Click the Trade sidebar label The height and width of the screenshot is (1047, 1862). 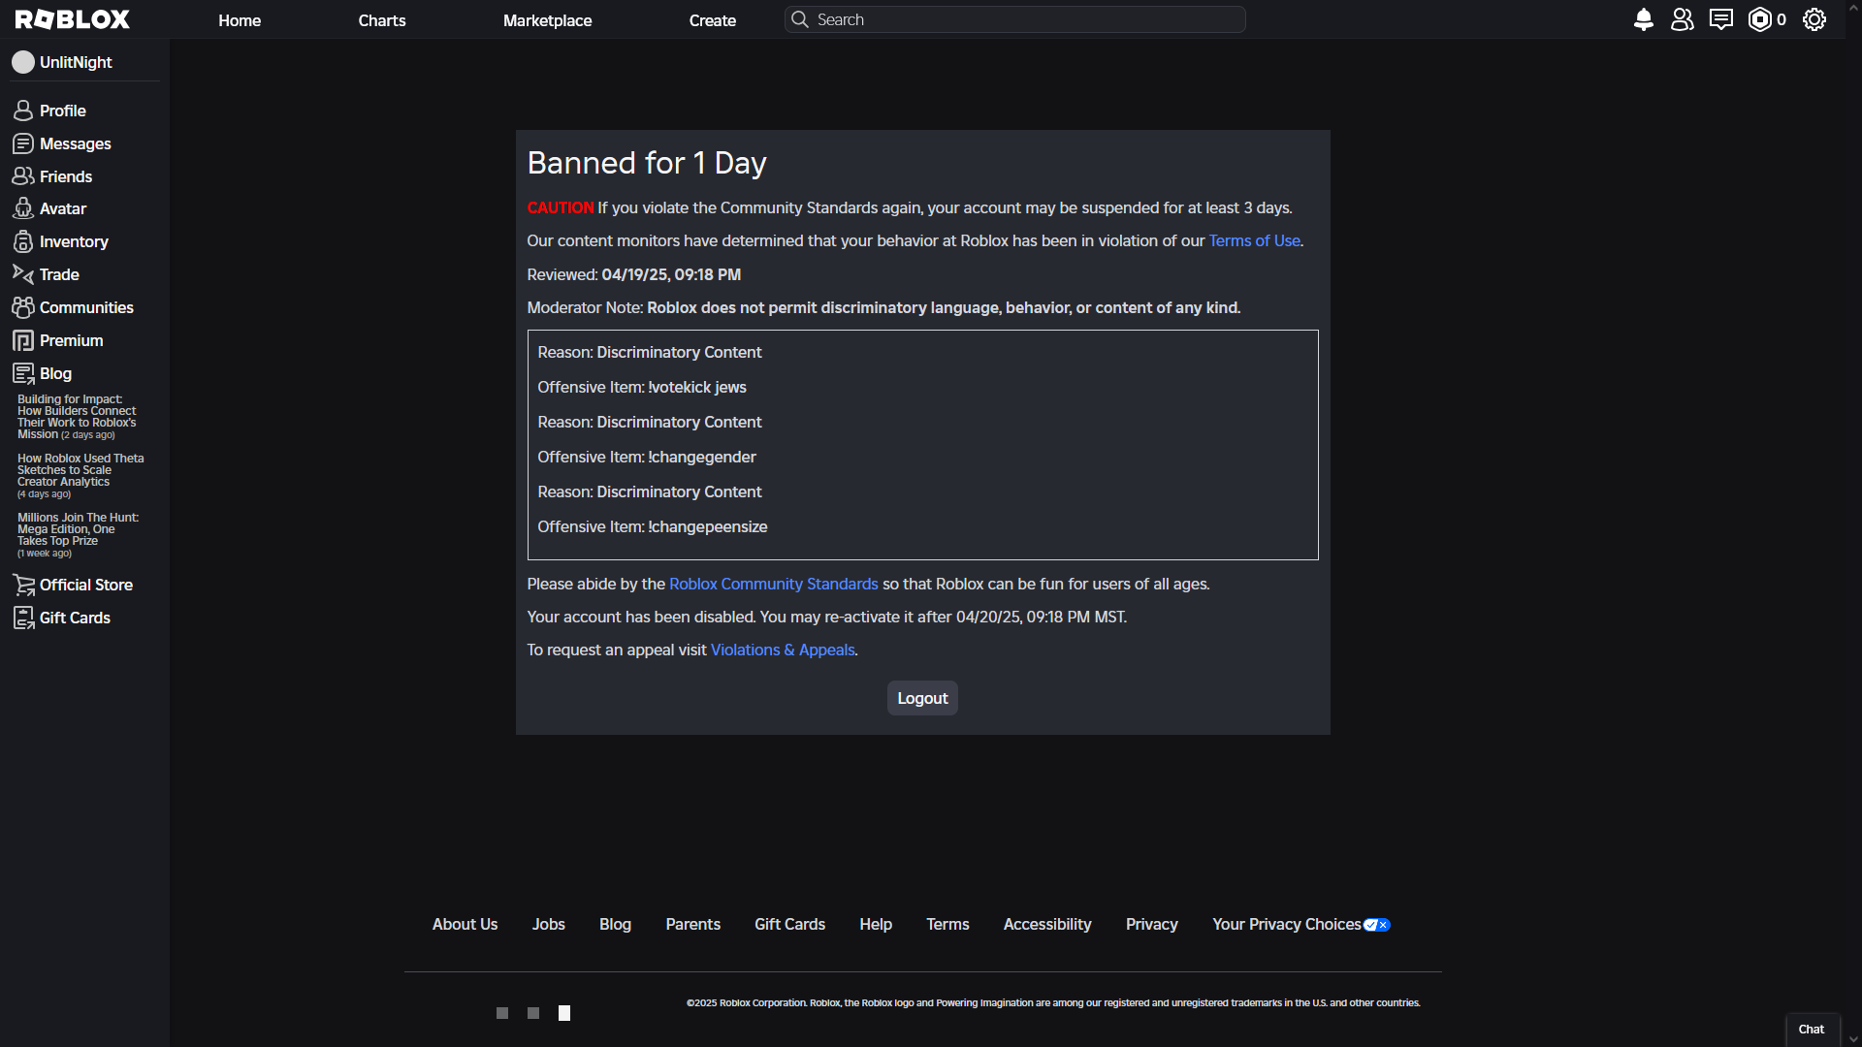click(59, 274)
